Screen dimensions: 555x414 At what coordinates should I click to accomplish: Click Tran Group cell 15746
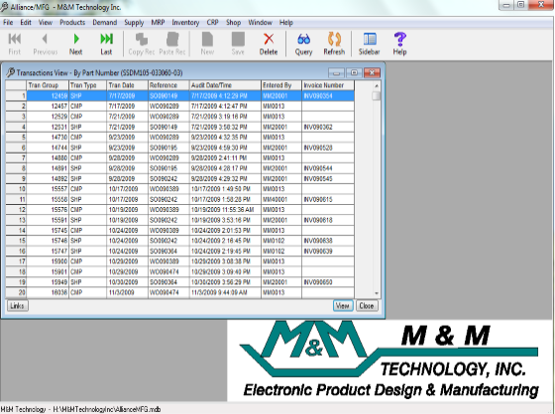pyautogui.click(x=48, y=241)
